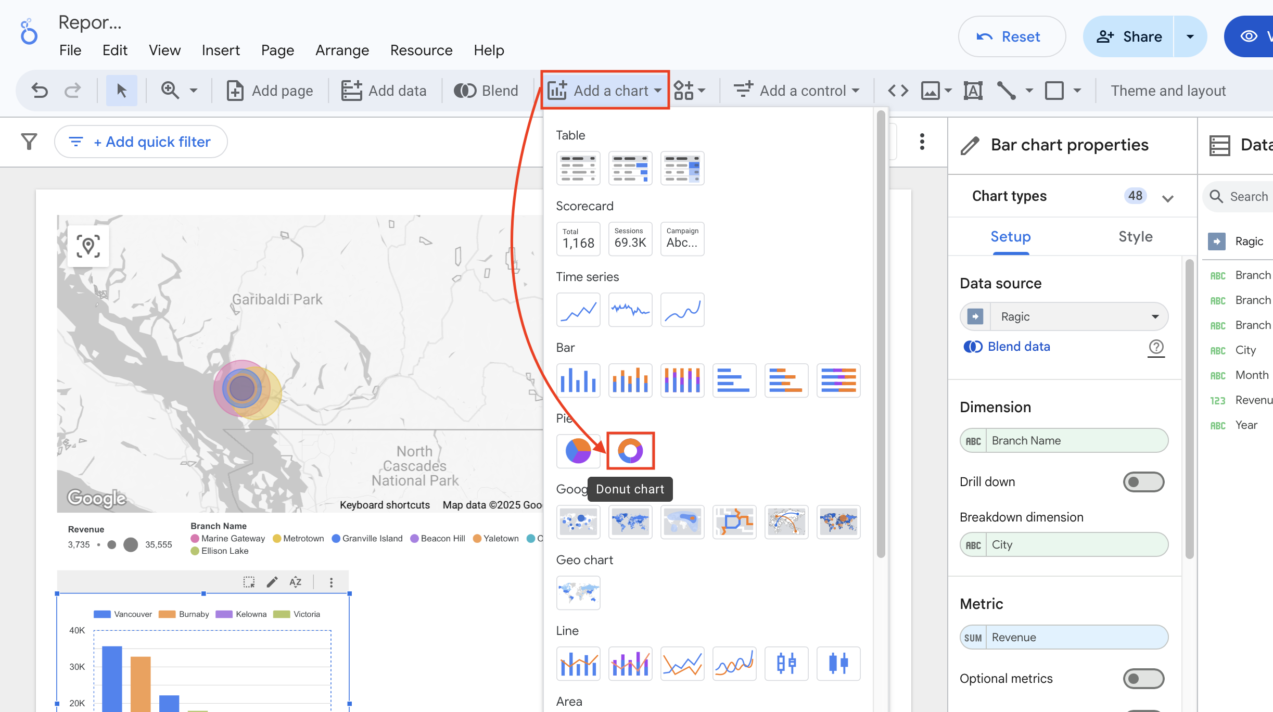
Task: Pick the 100% stacked column chart
Action: (682, 380)
